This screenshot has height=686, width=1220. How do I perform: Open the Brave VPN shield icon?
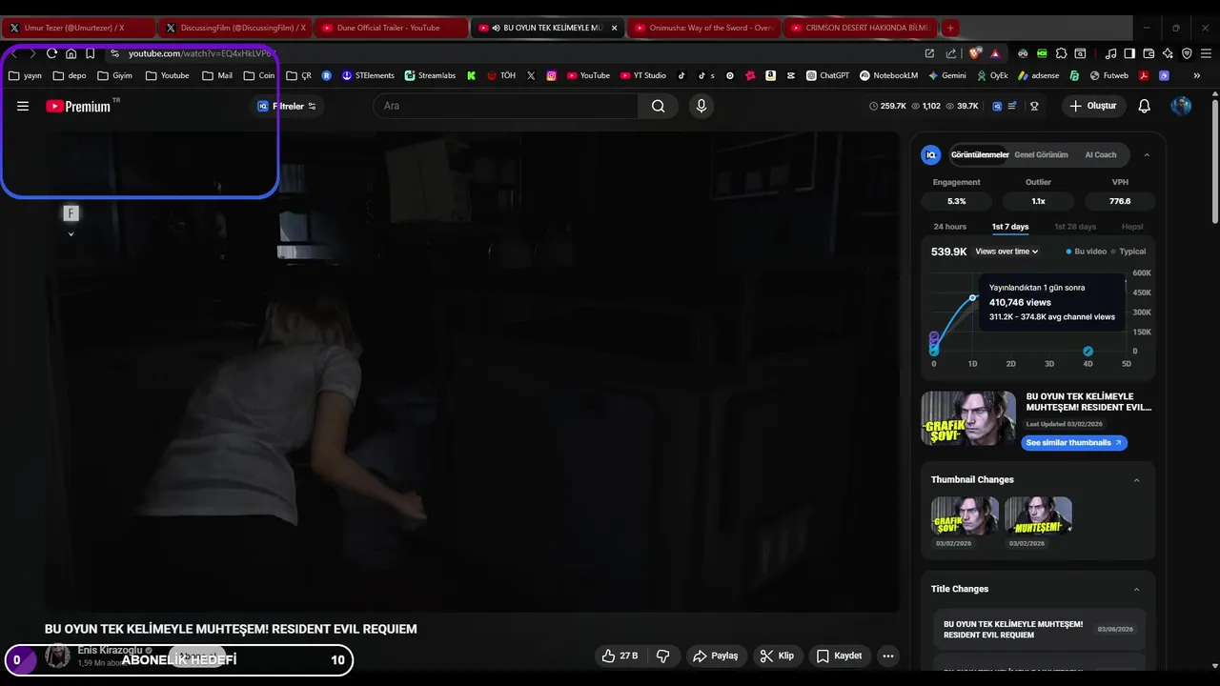coord(1187,53)
